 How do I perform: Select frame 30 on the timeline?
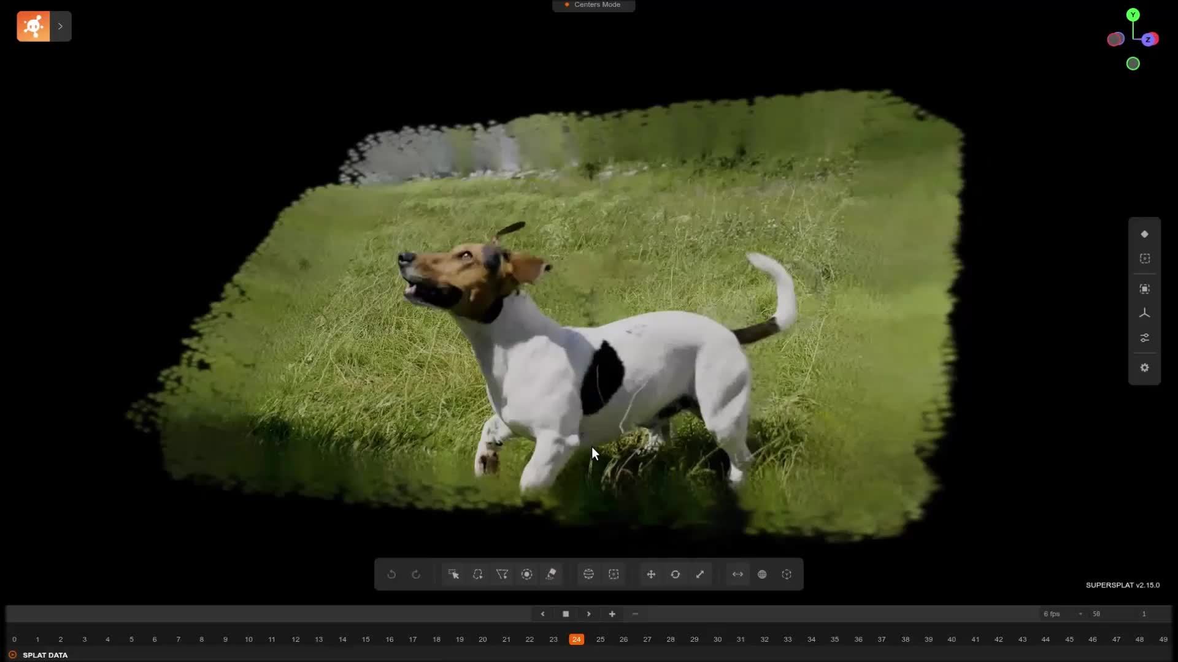click(718, 639)
